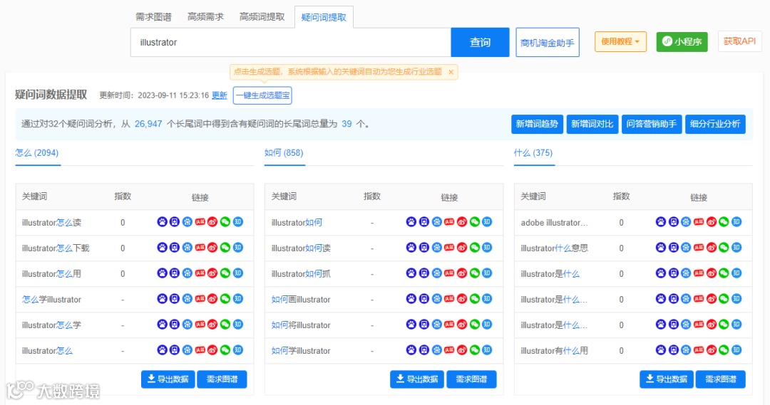Open keyword illustrator什么意思
This screenshot has height=405, width=770.
click(555, 248)
